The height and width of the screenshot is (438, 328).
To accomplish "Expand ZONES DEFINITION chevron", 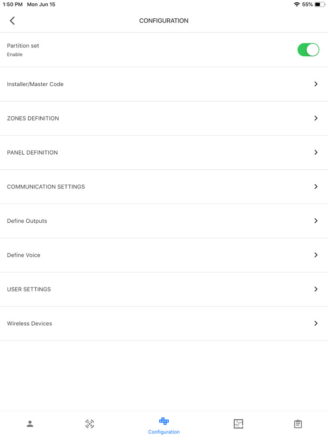I will point(316,118).
